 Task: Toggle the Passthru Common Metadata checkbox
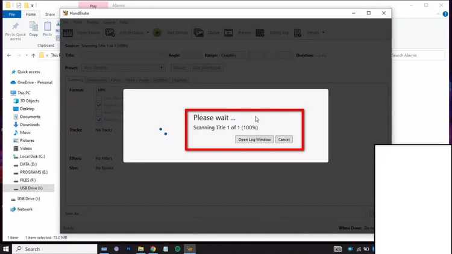pyautogui.click(x=99, y=120)
